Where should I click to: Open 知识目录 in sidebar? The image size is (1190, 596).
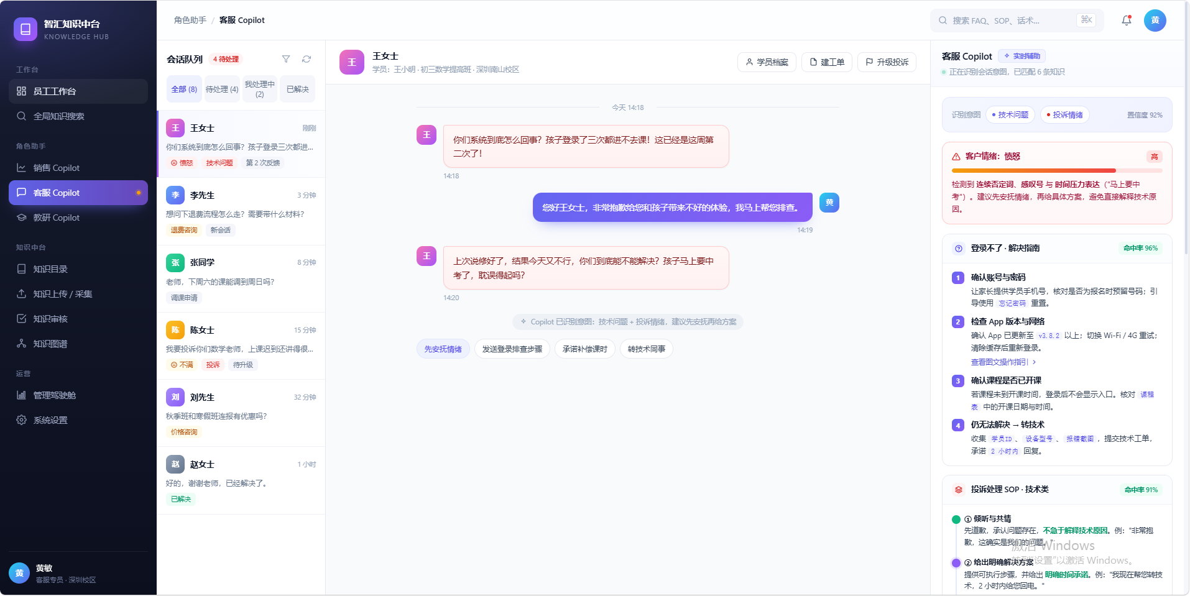point(78,269)
